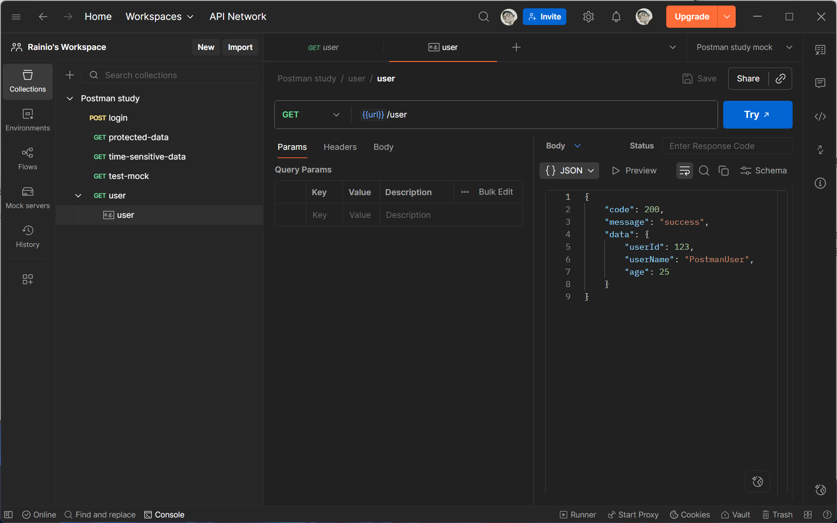The width and height of the screenshot is (837, 523).
Task: Select the GET time-sensitive-data request
Action: coord(160,157)
